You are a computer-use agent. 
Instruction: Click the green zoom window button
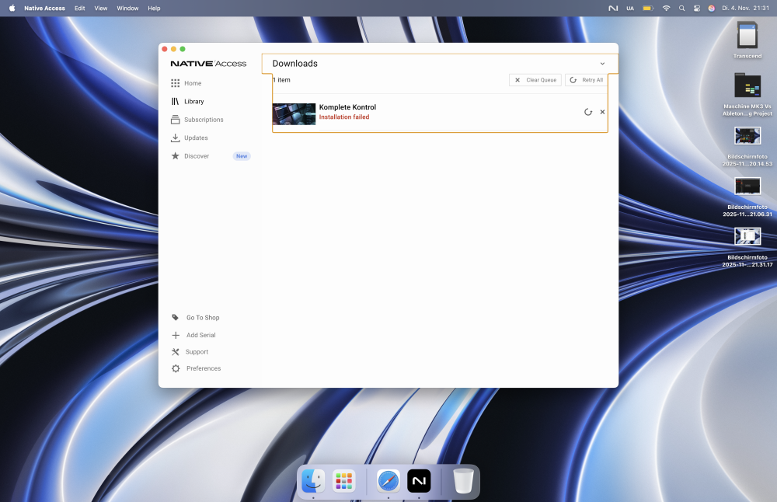pos(183,49)
